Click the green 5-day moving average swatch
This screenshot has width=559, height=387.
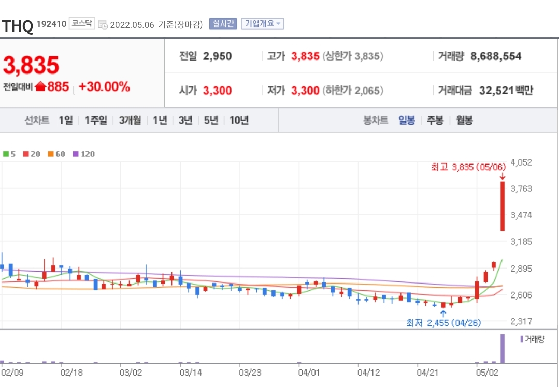[x=6, y=154]
